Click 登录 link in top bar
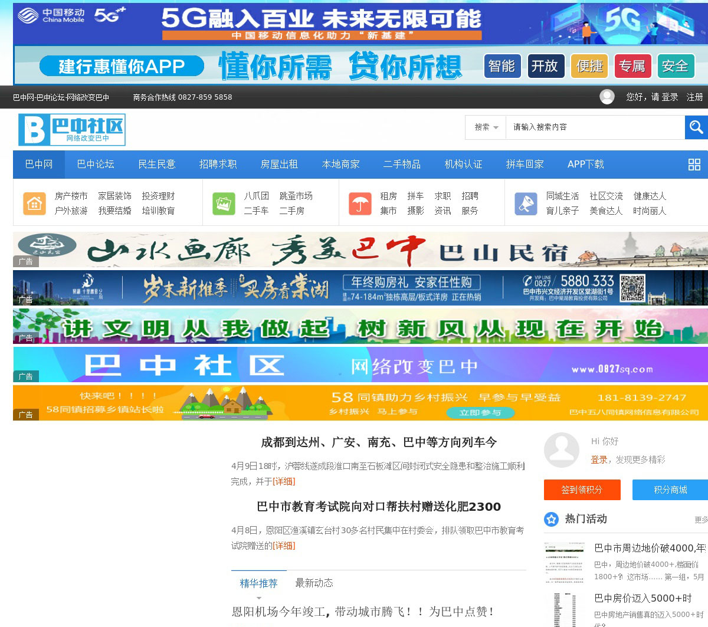 pyautogui.click(x=670, y=97)
